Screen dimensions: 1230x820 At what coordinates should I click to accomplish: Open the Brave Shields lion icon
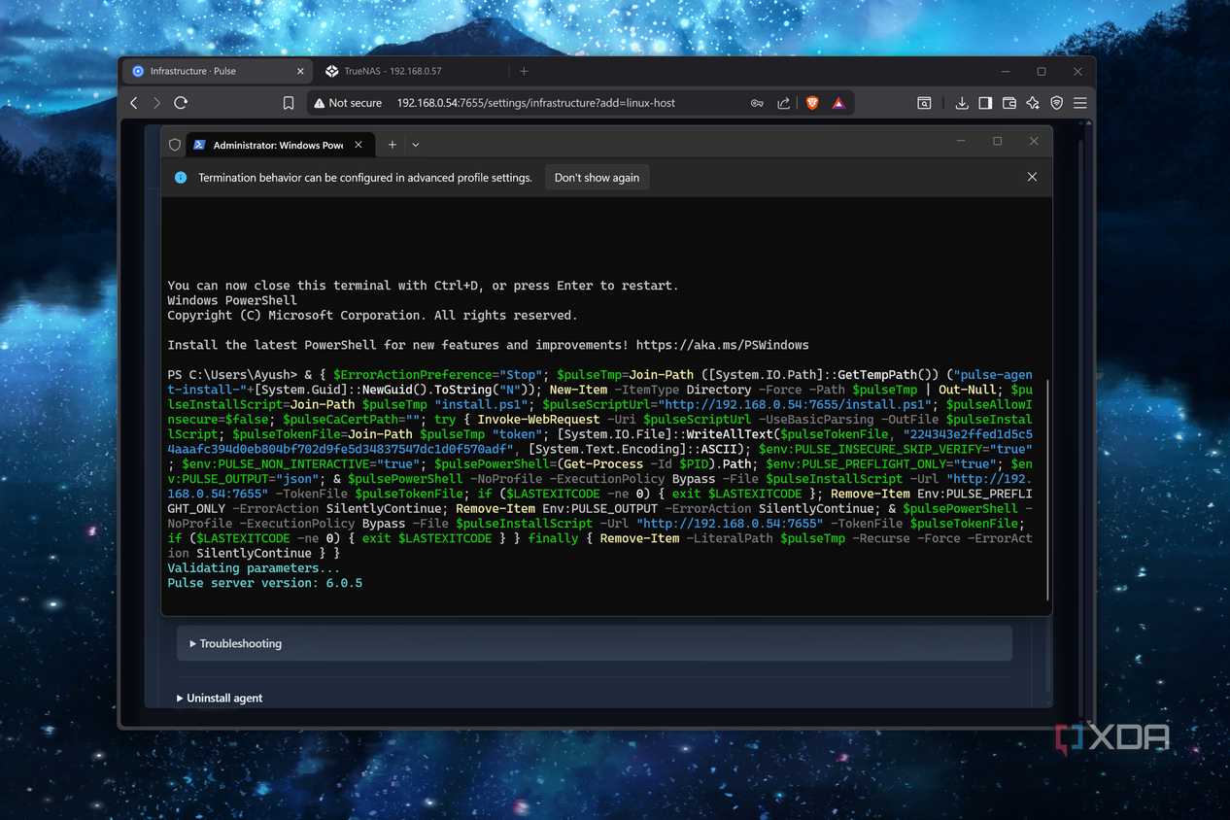pyautogui.click(x=812, y=103)
